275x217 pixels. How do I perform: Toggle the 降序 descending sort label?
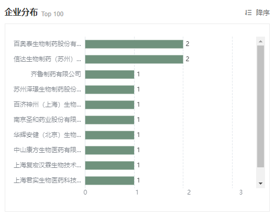coord(263,13)
